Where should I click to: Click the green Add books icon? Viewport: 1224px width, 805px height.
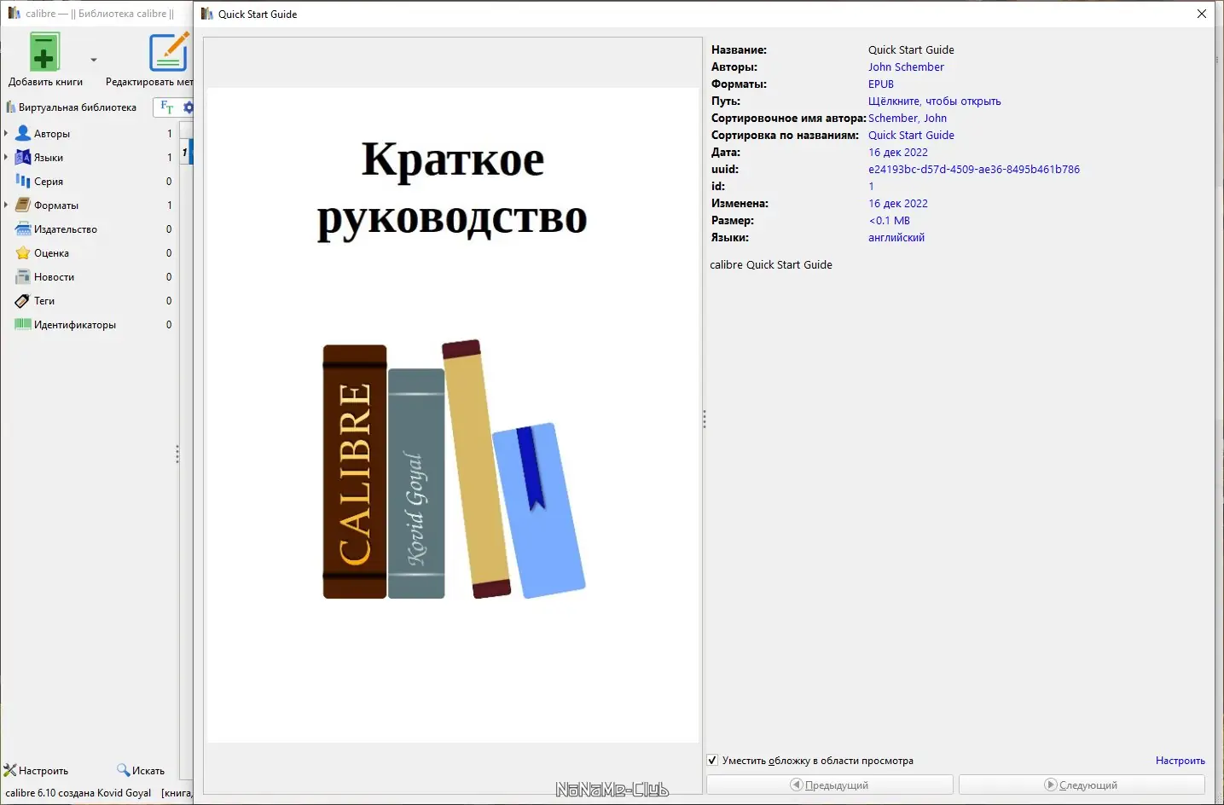coord(44,52)
